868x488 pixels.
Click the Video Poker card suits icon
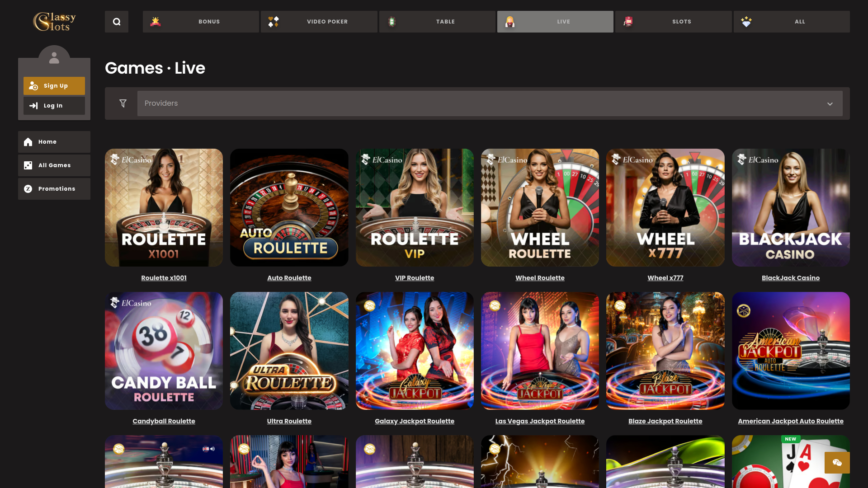pyautogui.click(x=273, y=21)
